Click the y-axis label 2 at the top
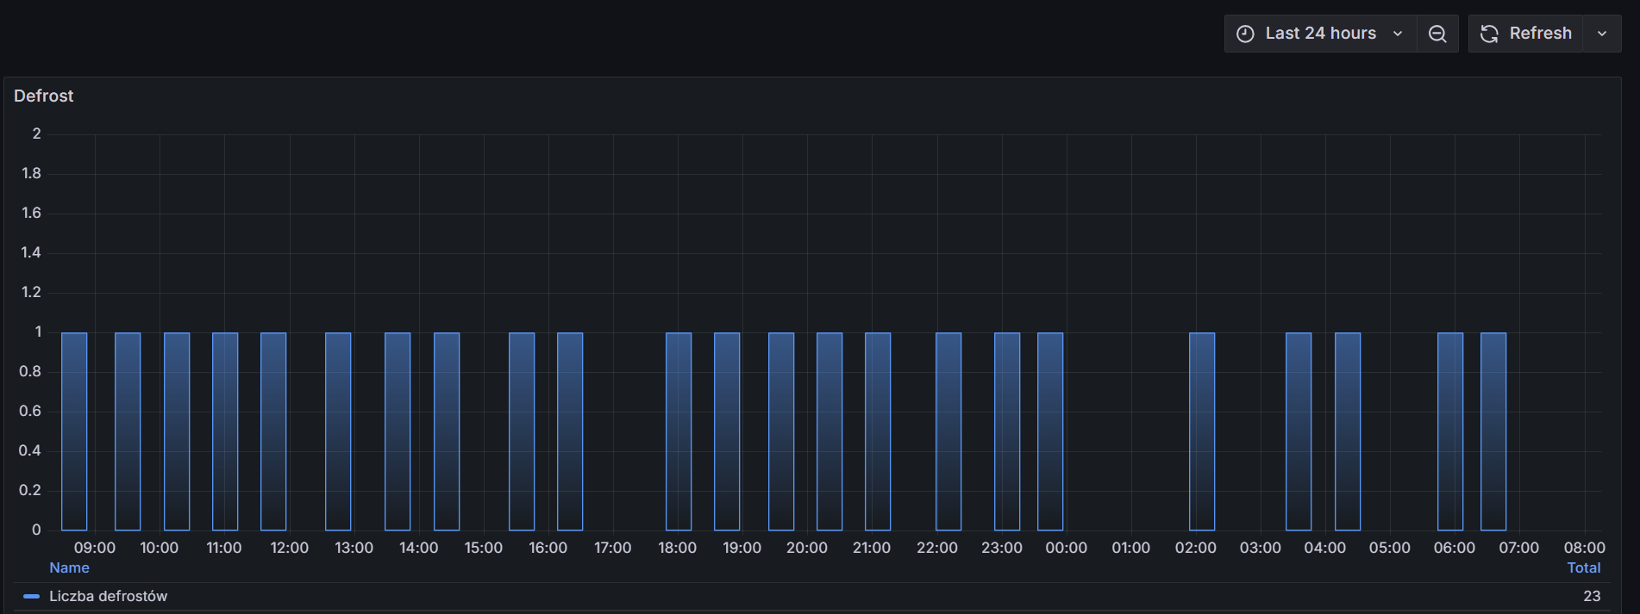 pyautogui.click(x=36, y=133)
